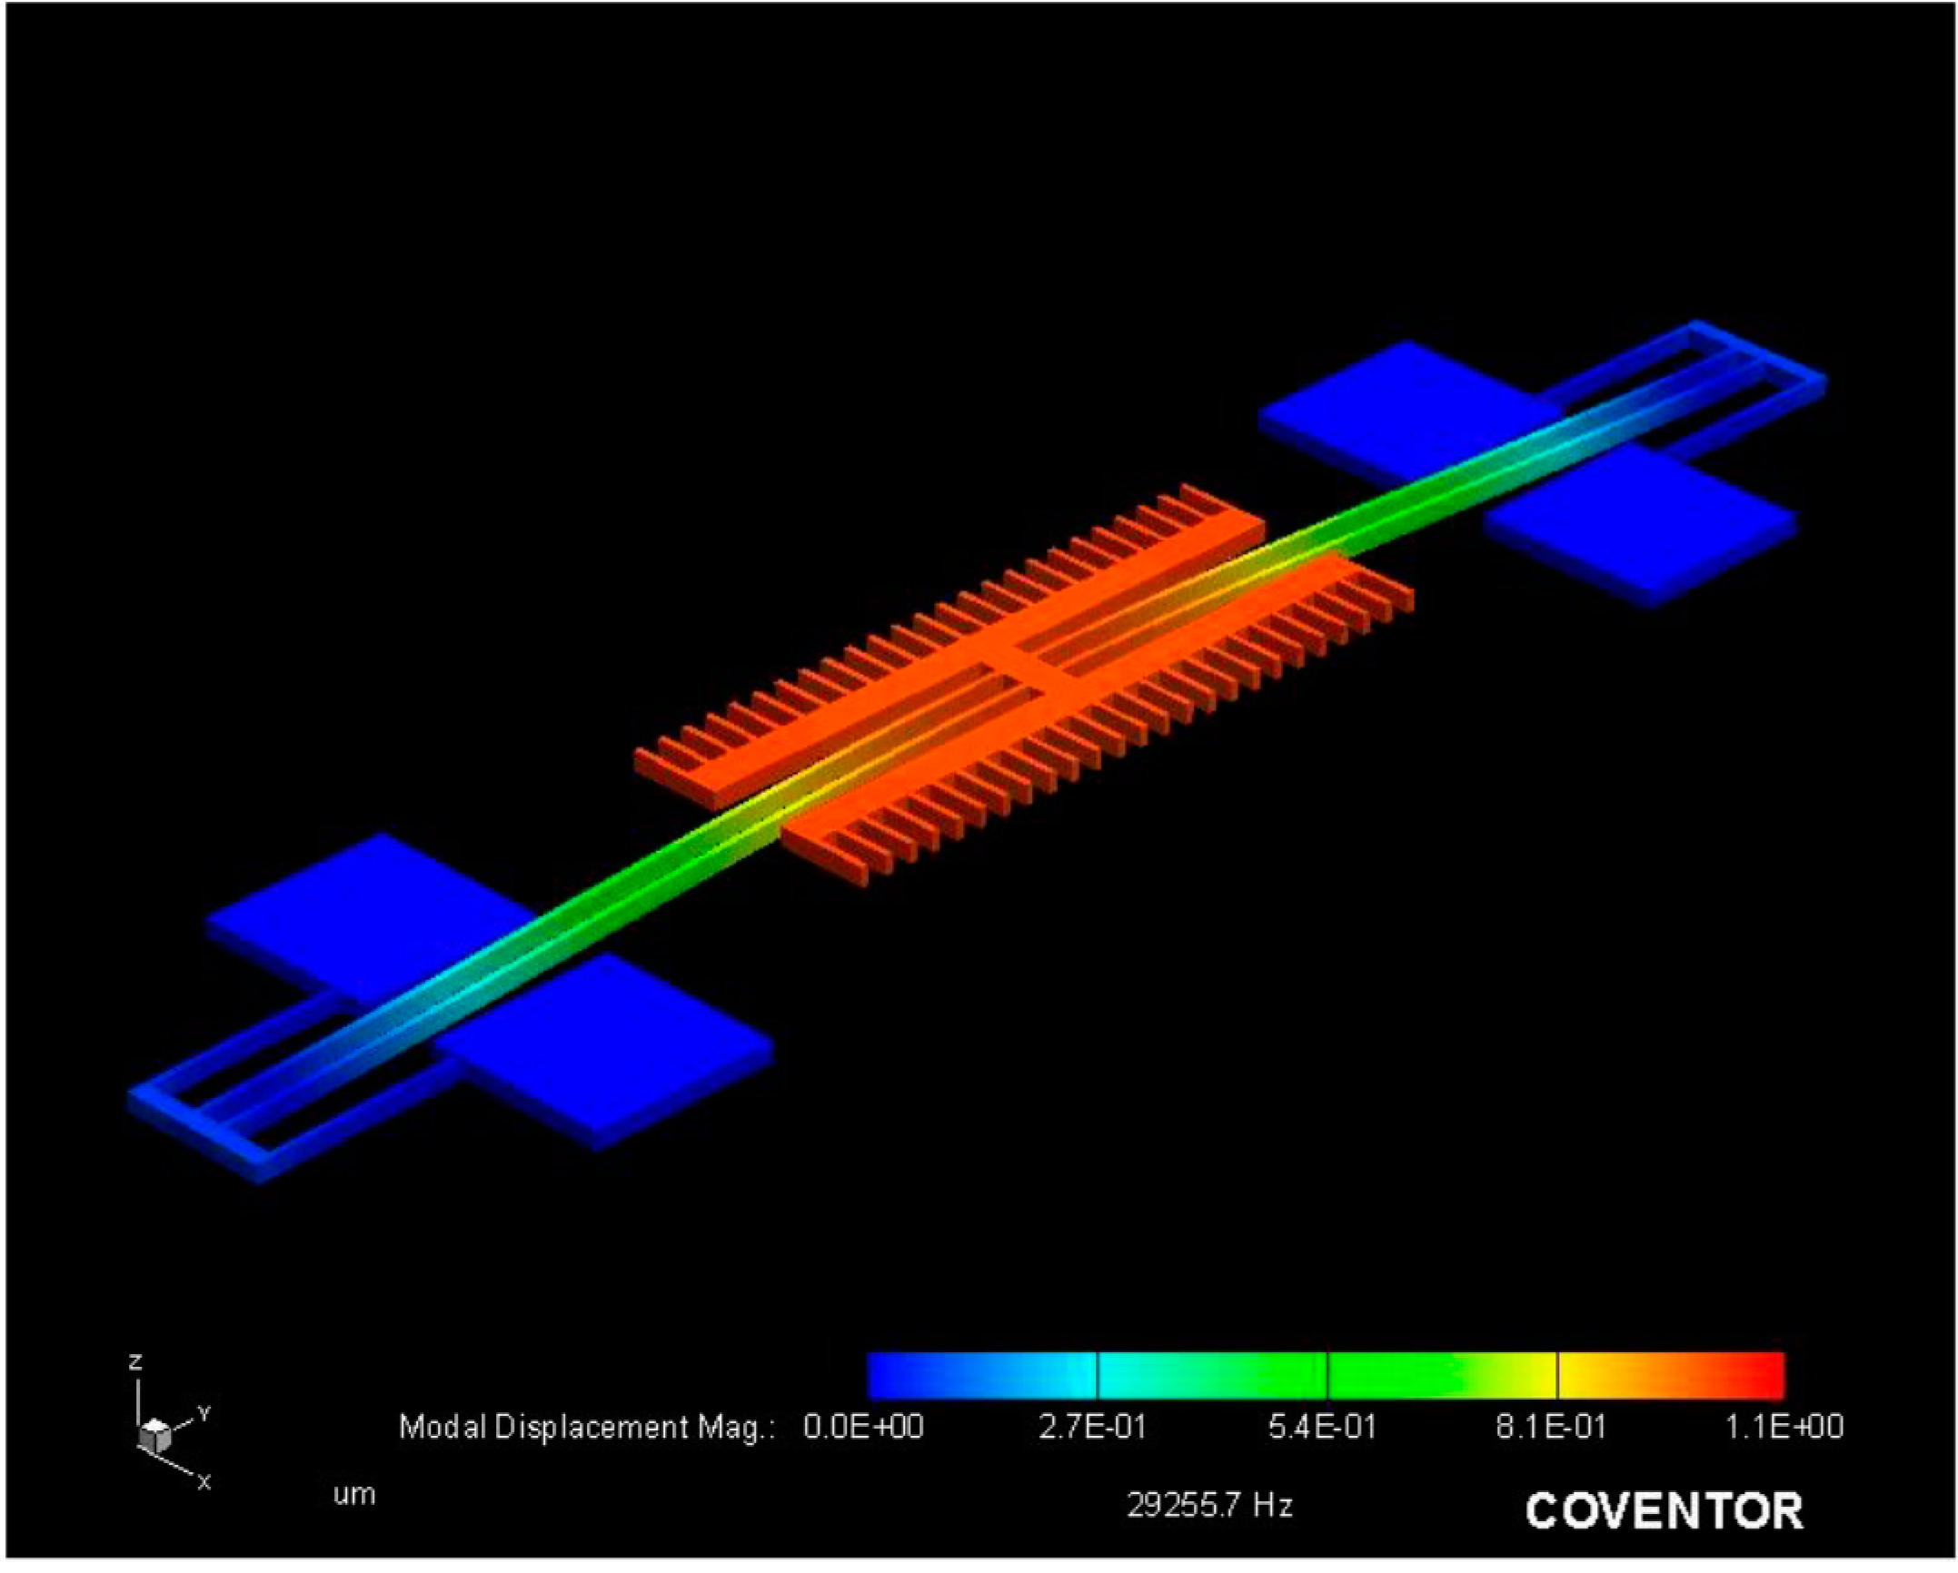Click the X axis label on the triad
1958x1573 pixels.
click(x=204, y=1482)
